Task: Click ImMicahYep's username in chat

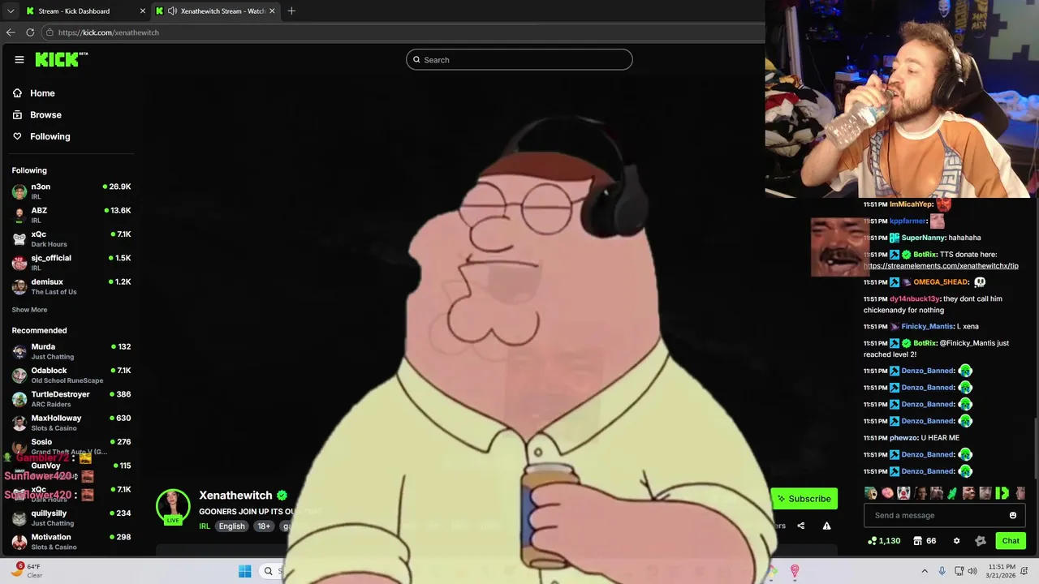Action: point(911,204)
